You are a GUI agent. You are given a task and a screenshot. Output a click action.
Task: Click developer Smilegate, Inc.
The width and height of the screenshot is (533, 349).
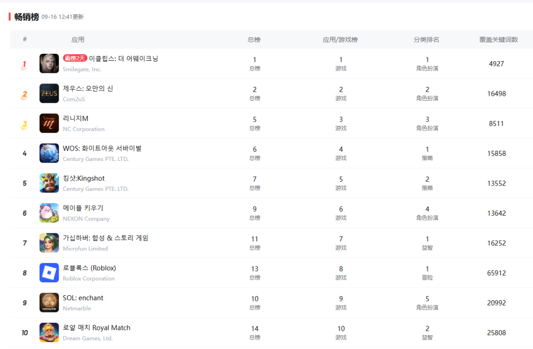tap(82, 70)
